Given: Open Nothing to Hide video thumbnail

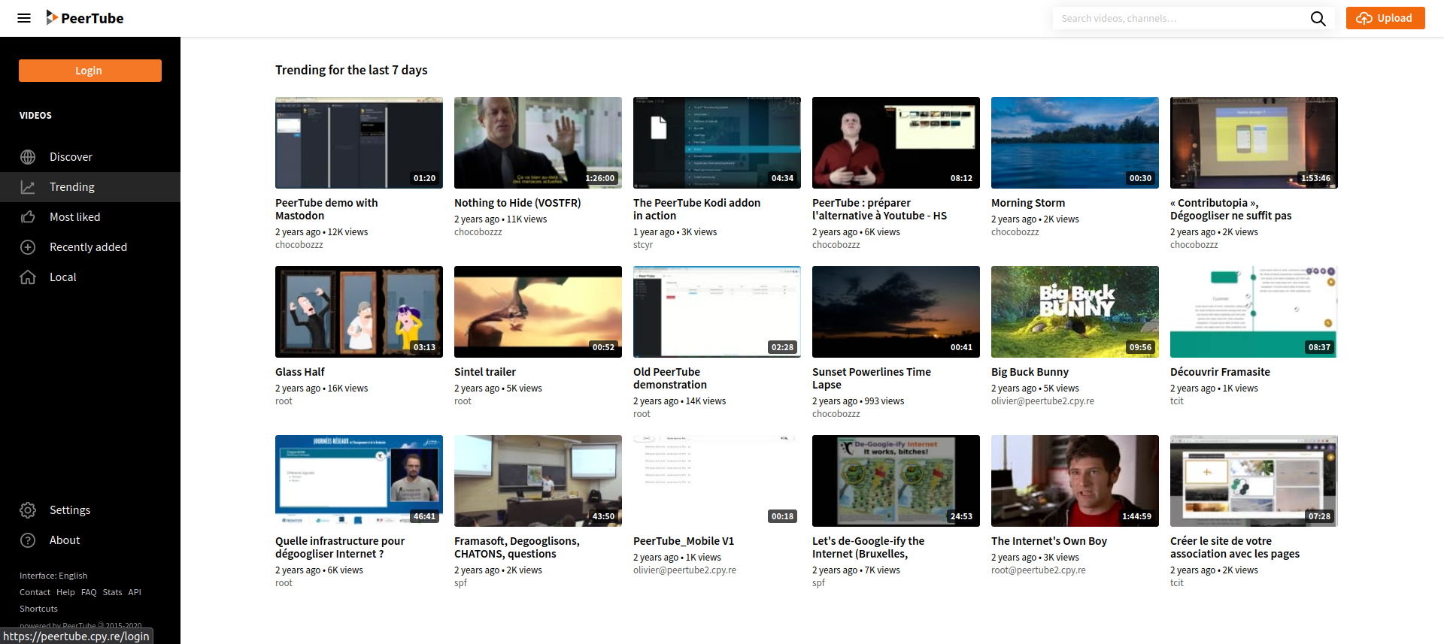Looking at the screenshot, I should (538, 143).
